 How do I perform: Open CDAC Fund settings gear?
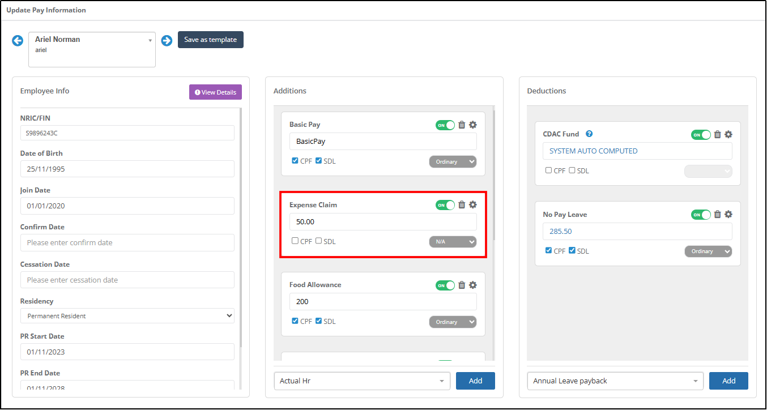point(728,134)
